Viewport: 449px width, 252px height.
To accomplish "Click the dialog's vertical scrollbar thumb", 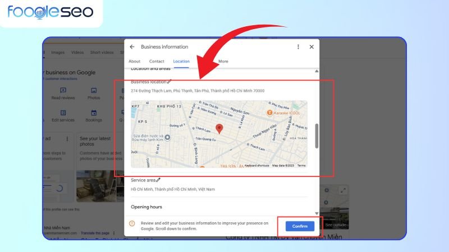I will pyautogui.click(x=316, y=136).
